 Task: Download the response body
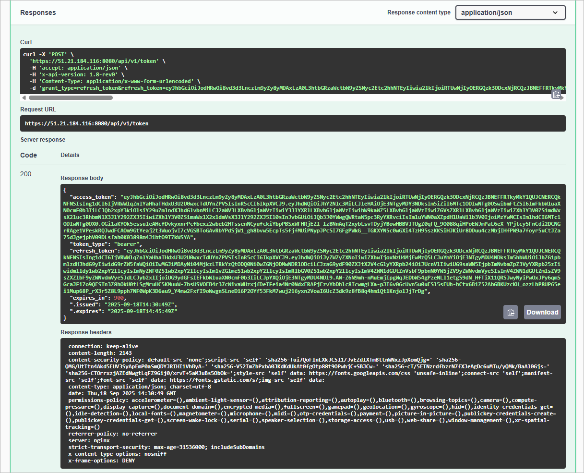(542, 312)
